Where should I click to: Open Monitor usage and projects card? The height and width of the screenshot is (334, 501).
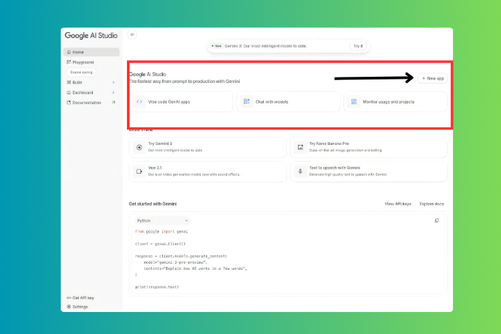(x=395, y=102)
